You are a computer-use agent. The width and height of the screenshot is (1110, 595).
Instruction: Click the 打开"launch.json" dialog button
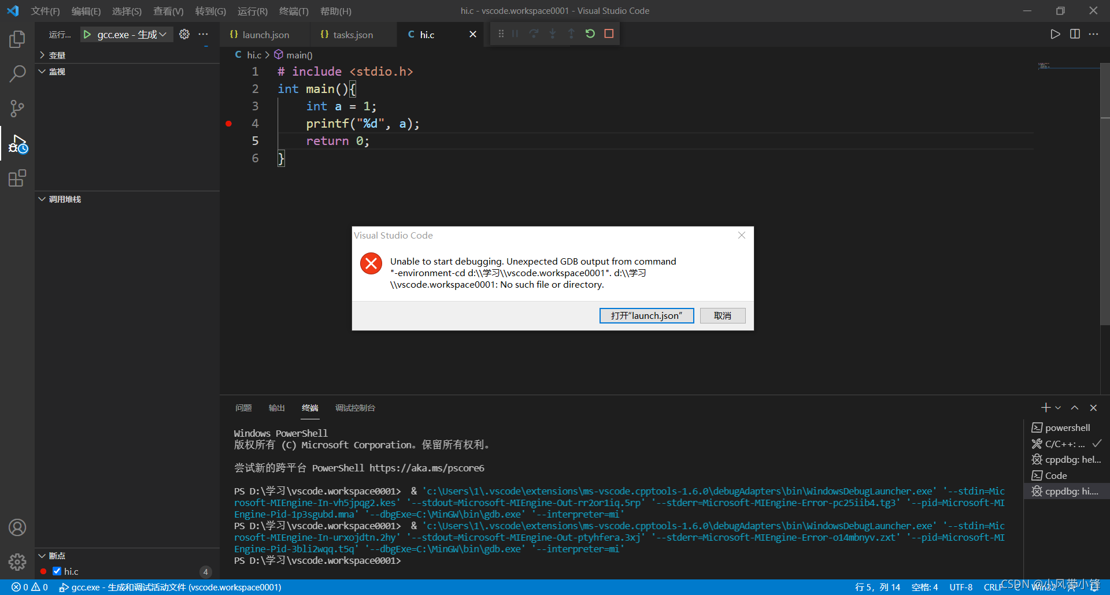(x=646, y=315)
